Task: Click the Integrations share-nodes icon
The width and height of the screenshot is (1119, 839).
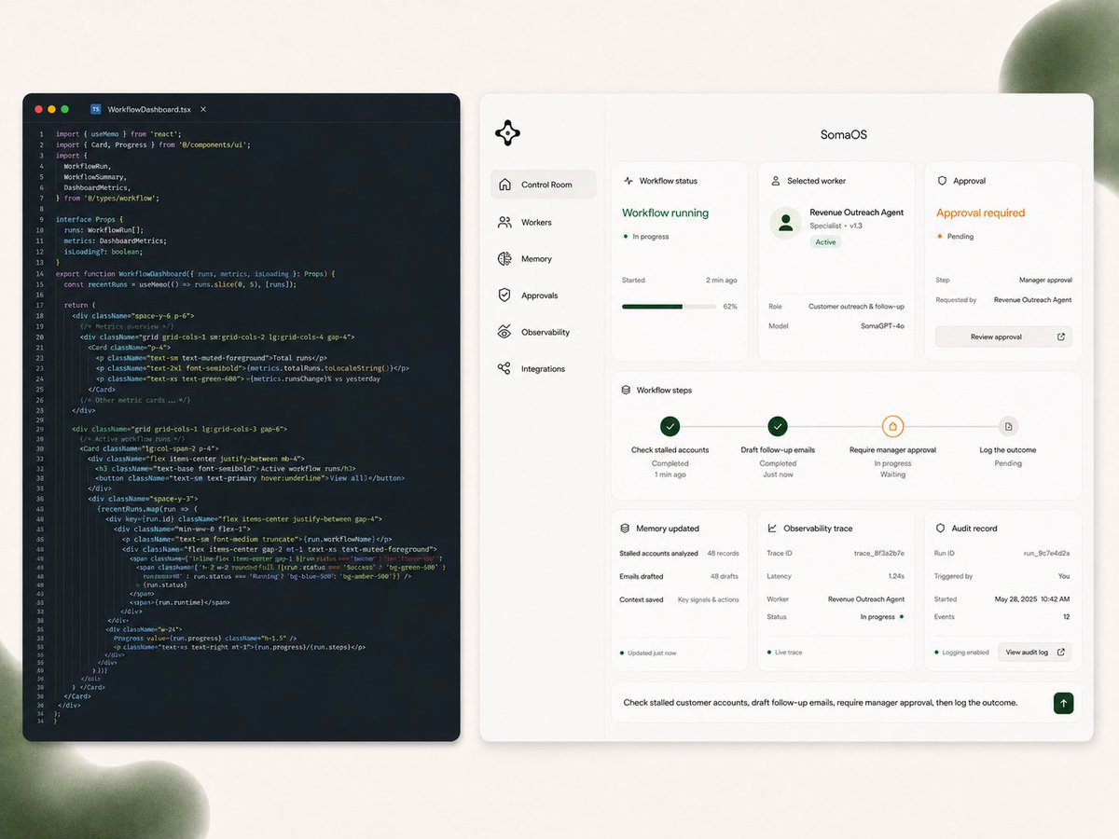Action: point(504,369)
